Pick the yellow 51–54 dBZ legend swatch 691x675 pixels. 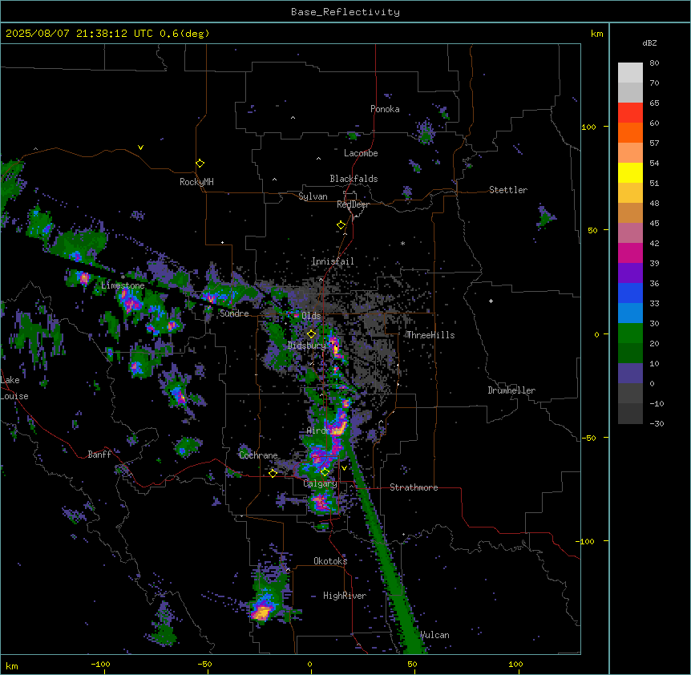point(630,172)
